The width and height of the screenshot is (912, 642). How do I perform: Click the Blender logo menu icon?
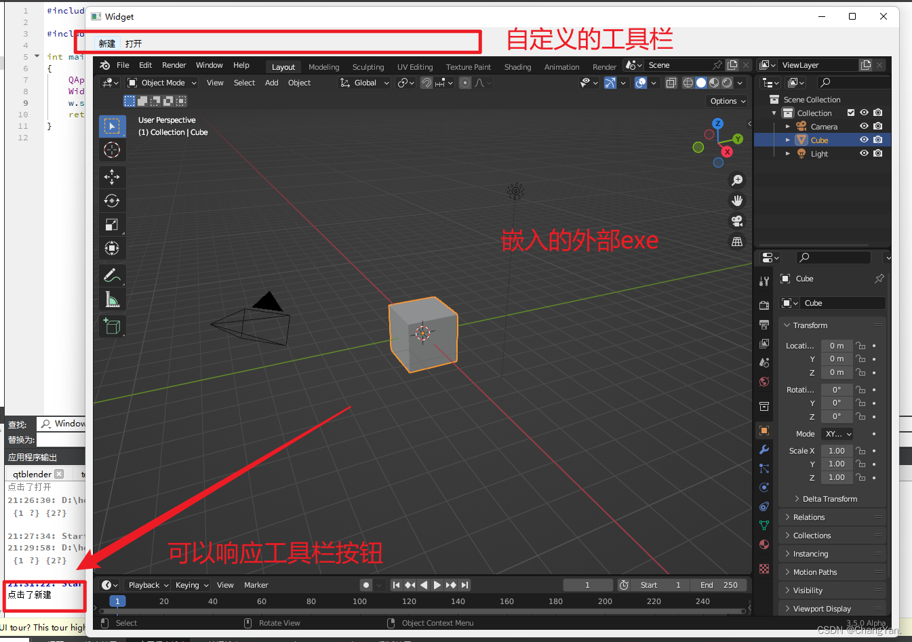(x=105, y=65)
